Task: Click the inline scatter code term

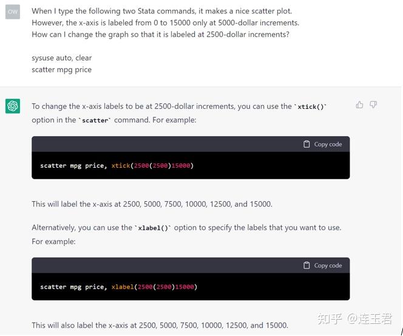Action: (x=95, y=120)
